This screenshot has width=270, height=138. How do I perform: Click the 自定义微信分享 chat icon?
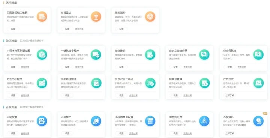click(204, 55)
